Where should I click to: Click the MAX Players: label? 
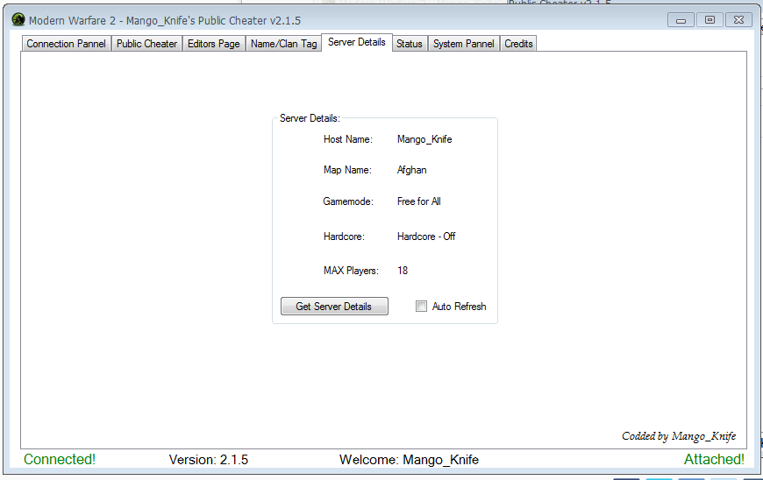pos(351,271)
